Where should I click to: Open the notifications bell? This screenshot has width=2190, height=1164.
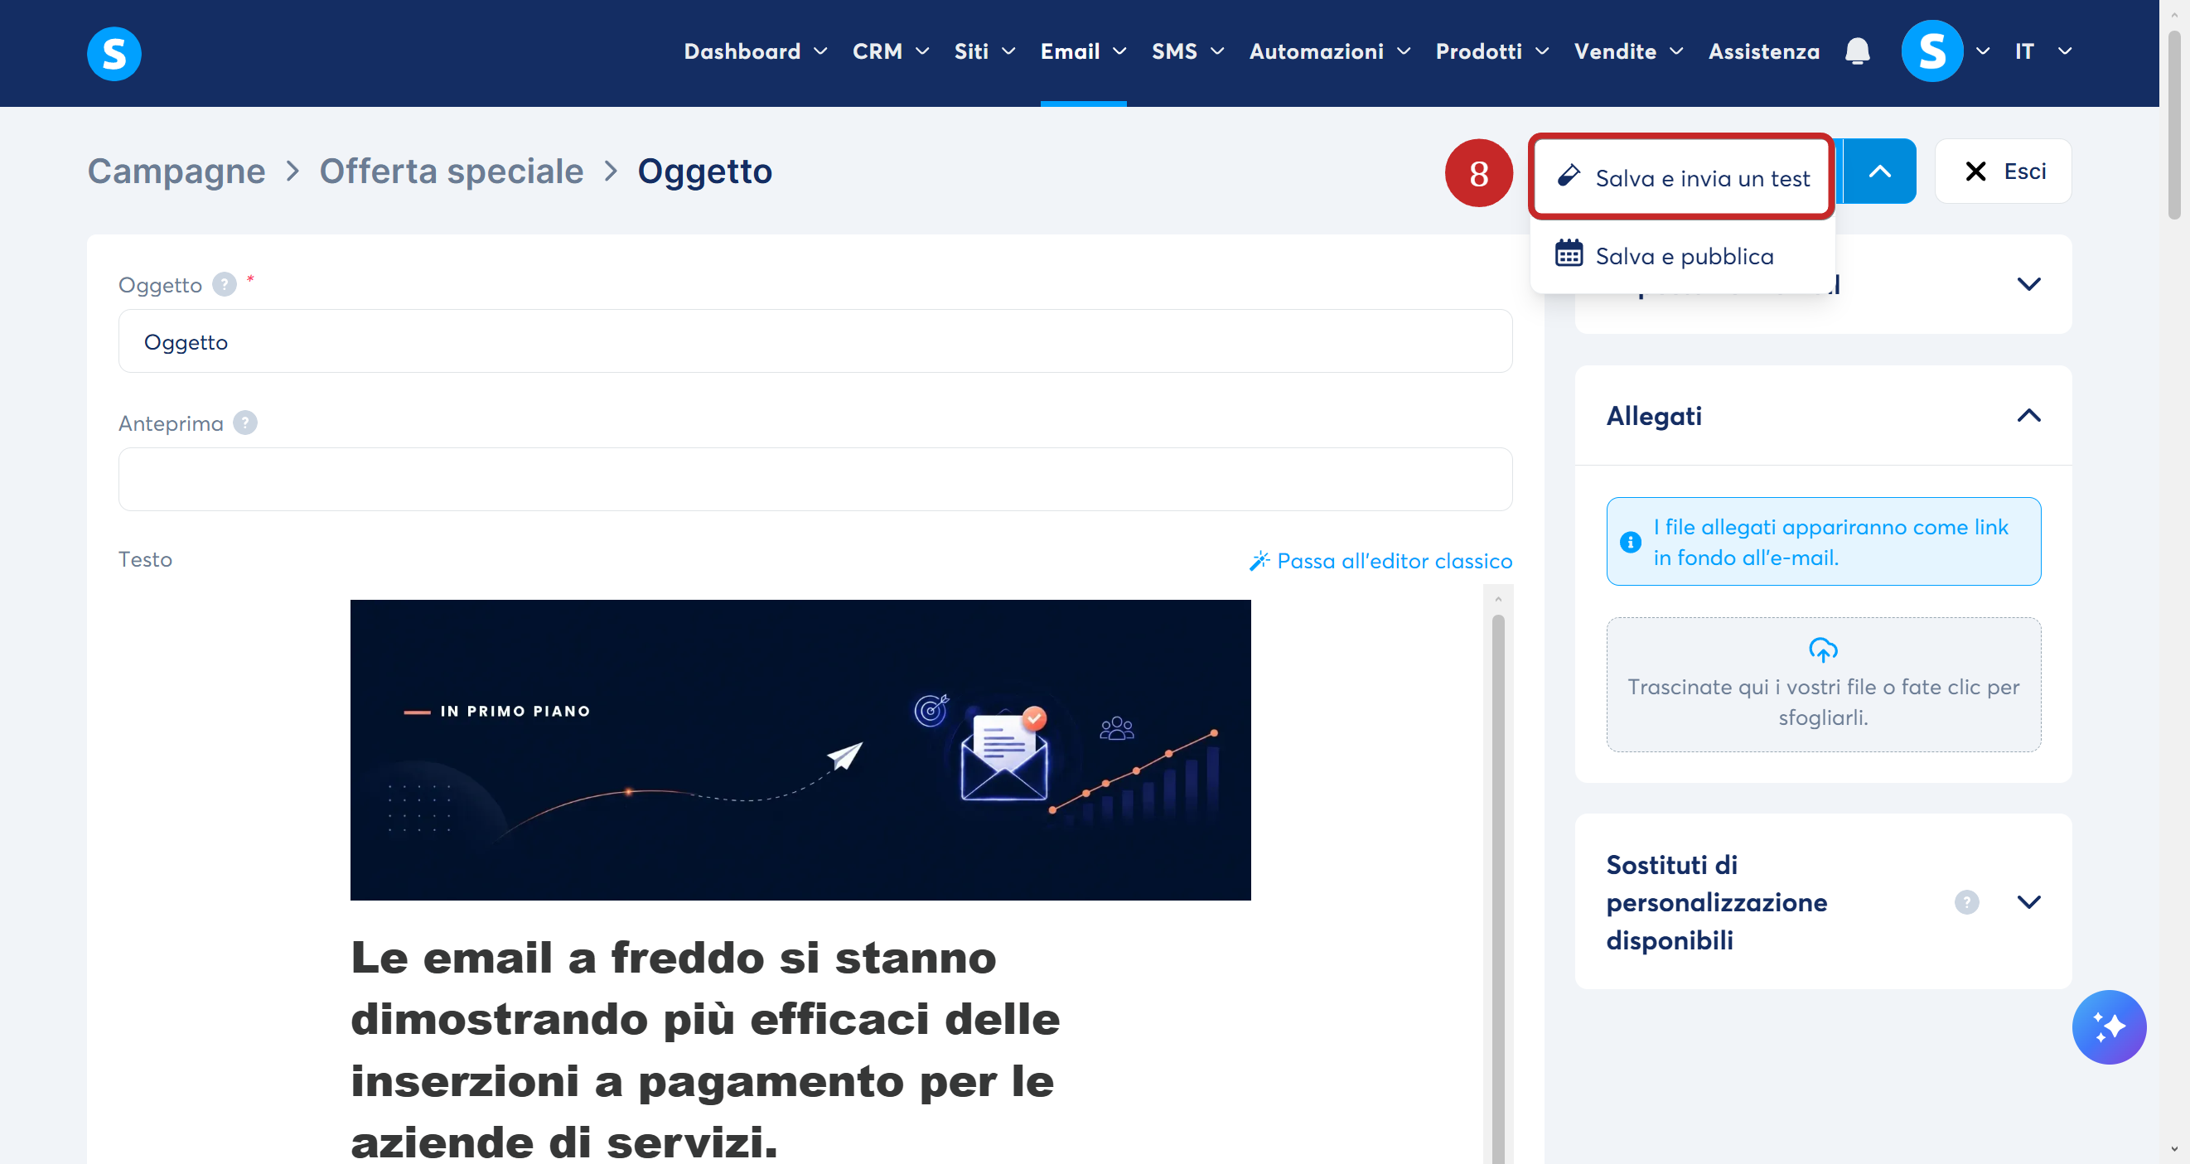click(1857, 52)
